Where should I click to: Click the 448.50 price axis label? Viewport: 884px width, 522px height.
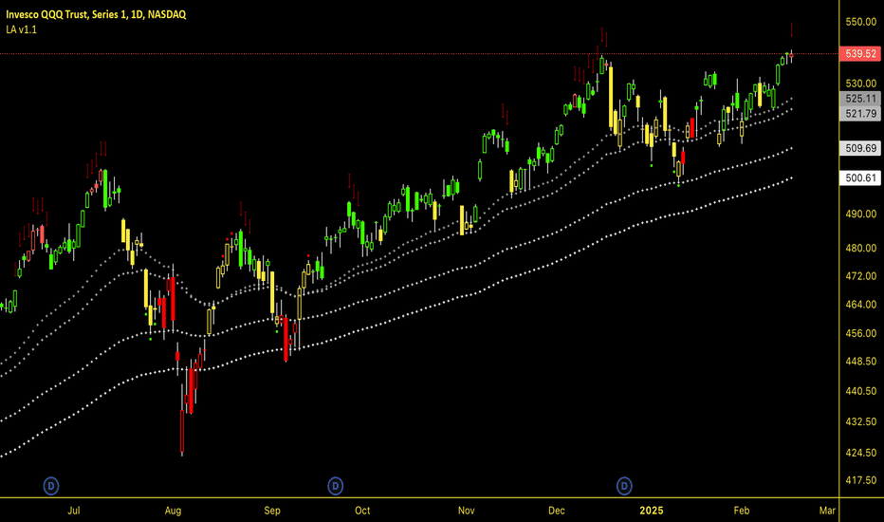(861, 362)
